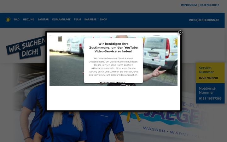Open the SHOP menu item

pyautogui.click(x=103, y=20)
